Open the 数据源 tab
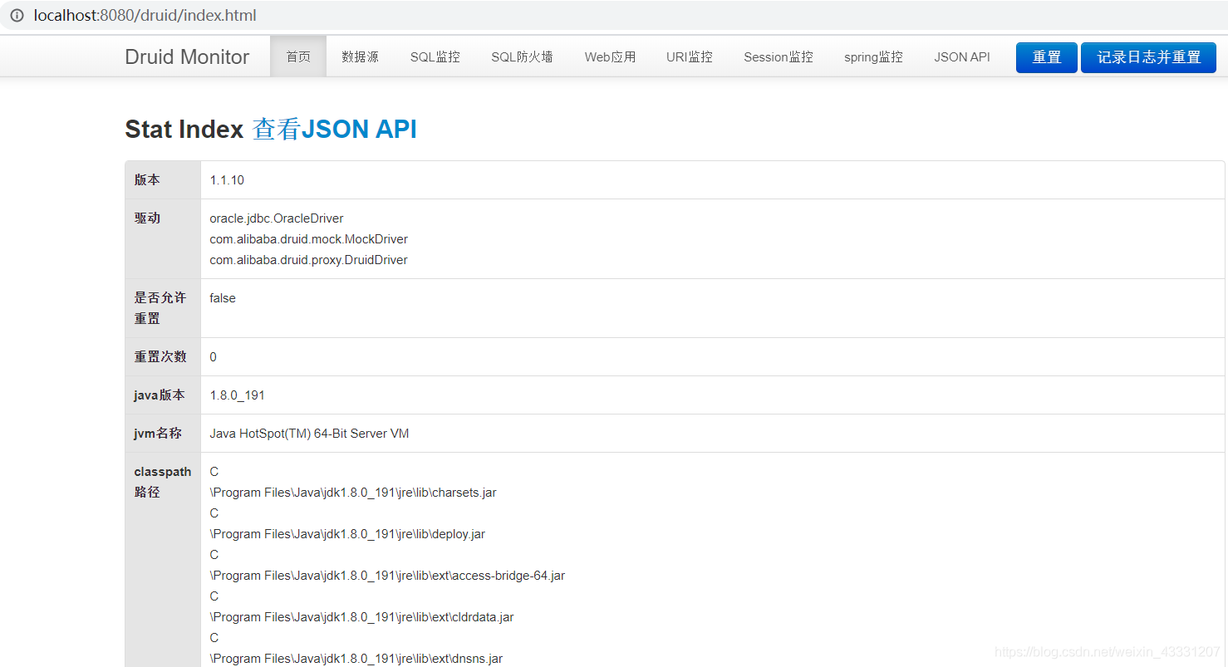This screenshot has height=667, width=1228. click(360, 56)
